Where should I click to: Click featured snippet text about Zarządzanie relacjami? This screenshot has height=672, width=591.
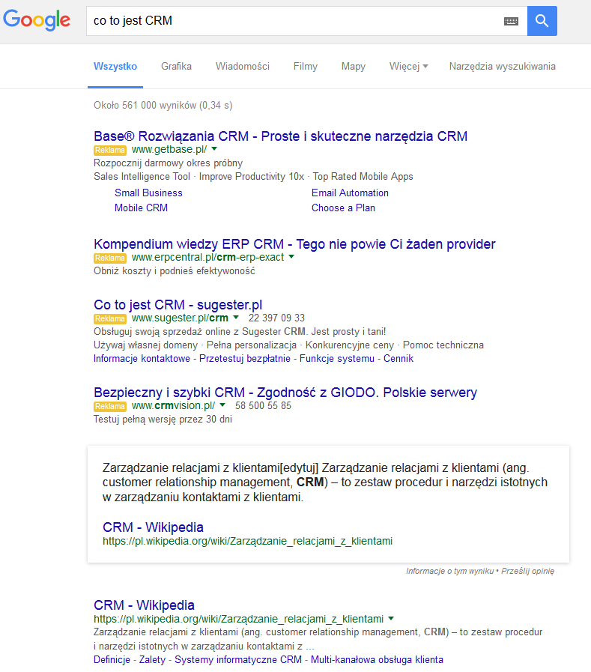point(325,482)
